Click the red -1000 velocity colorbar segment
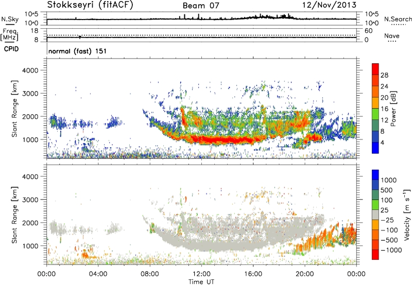The height and width of the screenshot is (285, 412). (x=375, y=255)
